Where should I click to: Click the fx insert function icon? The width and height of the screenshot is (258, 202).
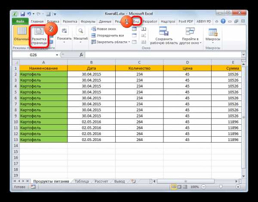tap(81, 55)
